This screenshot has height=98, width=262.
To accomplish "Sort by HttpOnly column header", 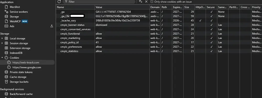I will (200, 7).
